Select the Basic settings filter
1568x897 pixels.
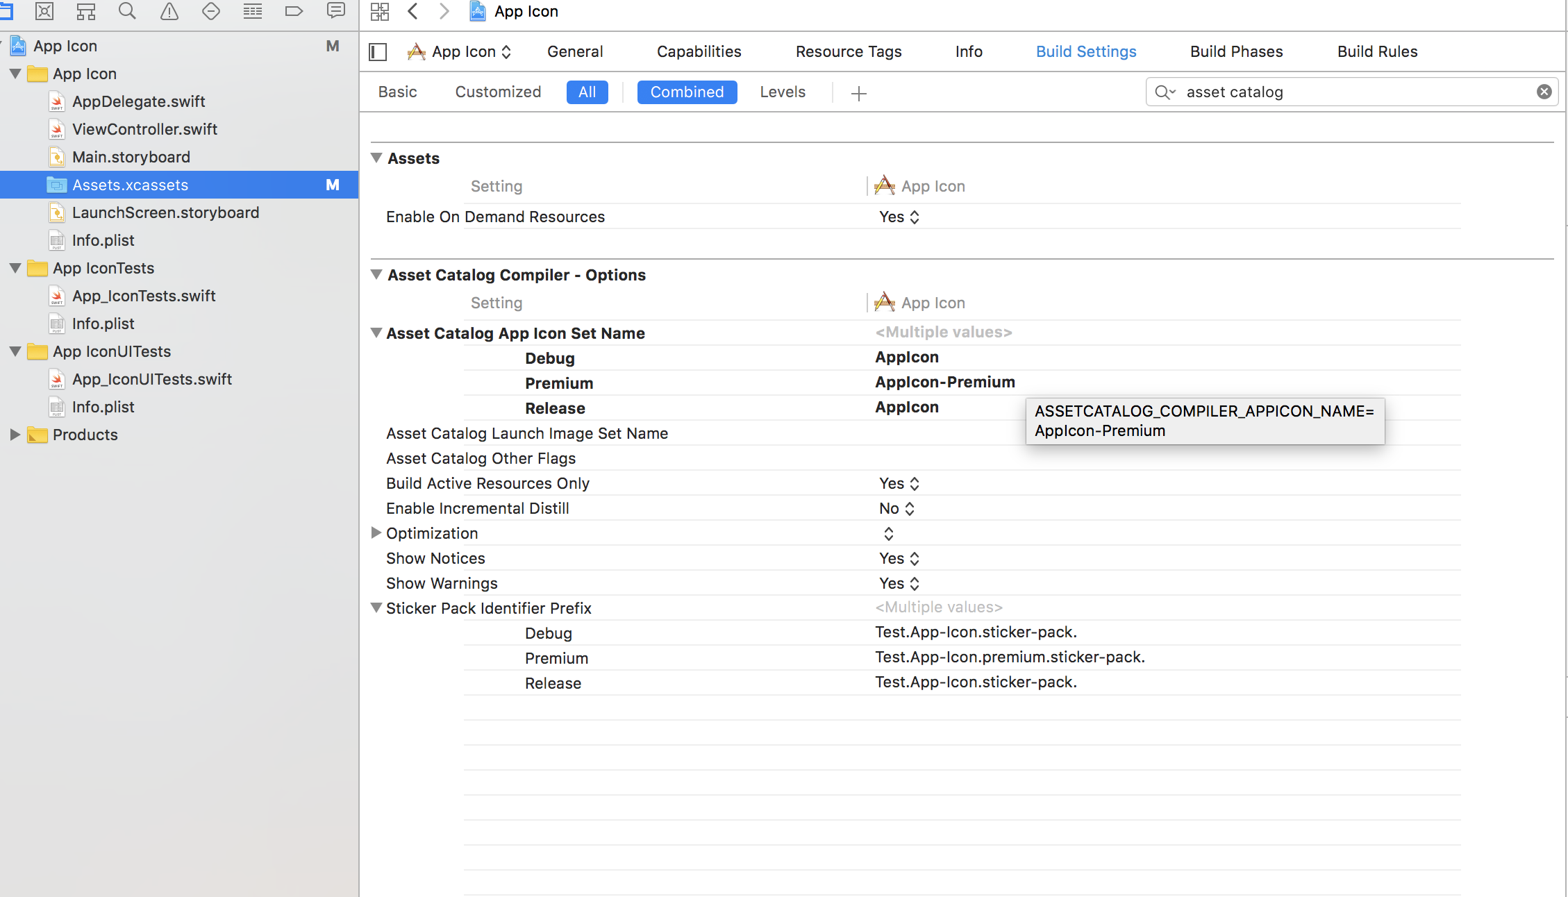tap(397, 92)
